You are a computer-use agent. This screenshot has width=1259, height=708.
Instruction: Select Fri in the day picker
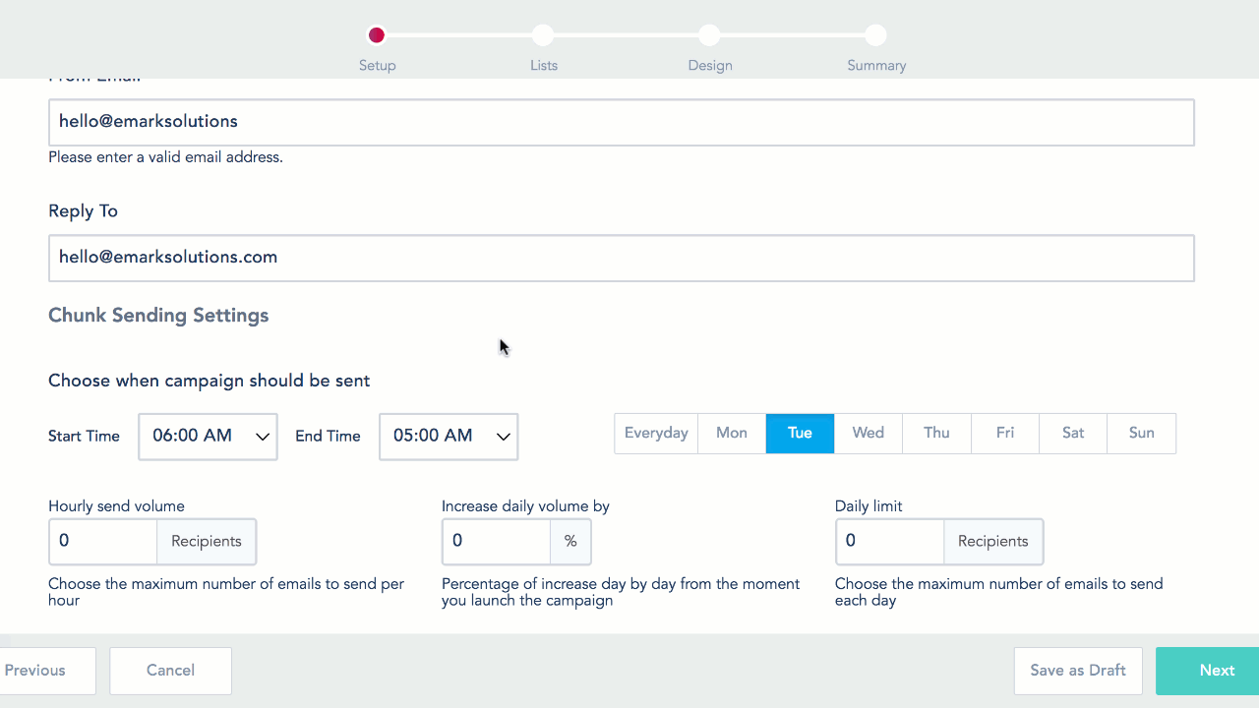click(x=1004, y=434)
